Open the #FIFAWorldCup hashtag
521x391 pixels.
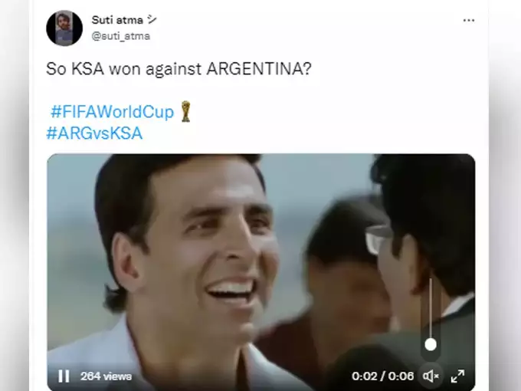pos(113,112)
